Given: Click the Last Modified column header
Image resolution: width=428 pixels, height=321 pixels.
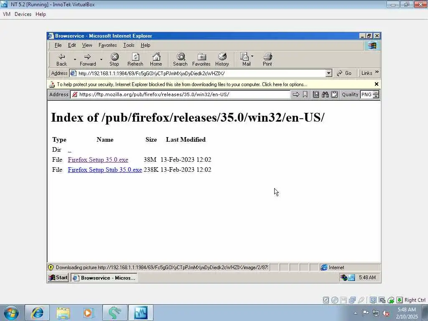Looking at the screenshot, I should click(x=186, y=140).
